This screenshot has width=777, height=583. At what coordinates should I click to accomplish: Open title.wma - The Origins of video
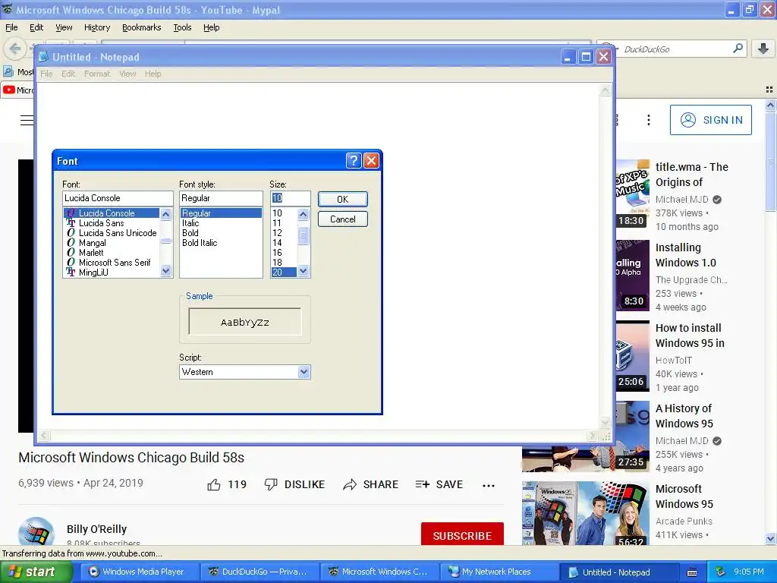[692, 175]
